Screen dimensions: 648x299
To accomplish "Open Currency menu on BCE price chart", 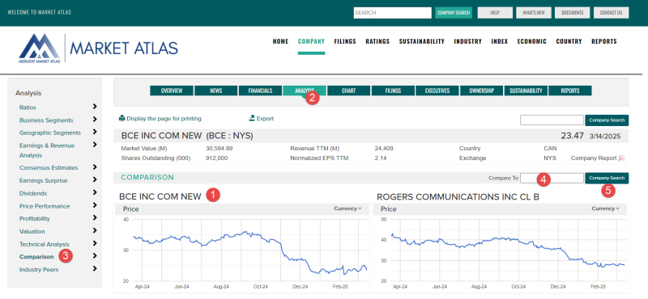I will point(347,208).
